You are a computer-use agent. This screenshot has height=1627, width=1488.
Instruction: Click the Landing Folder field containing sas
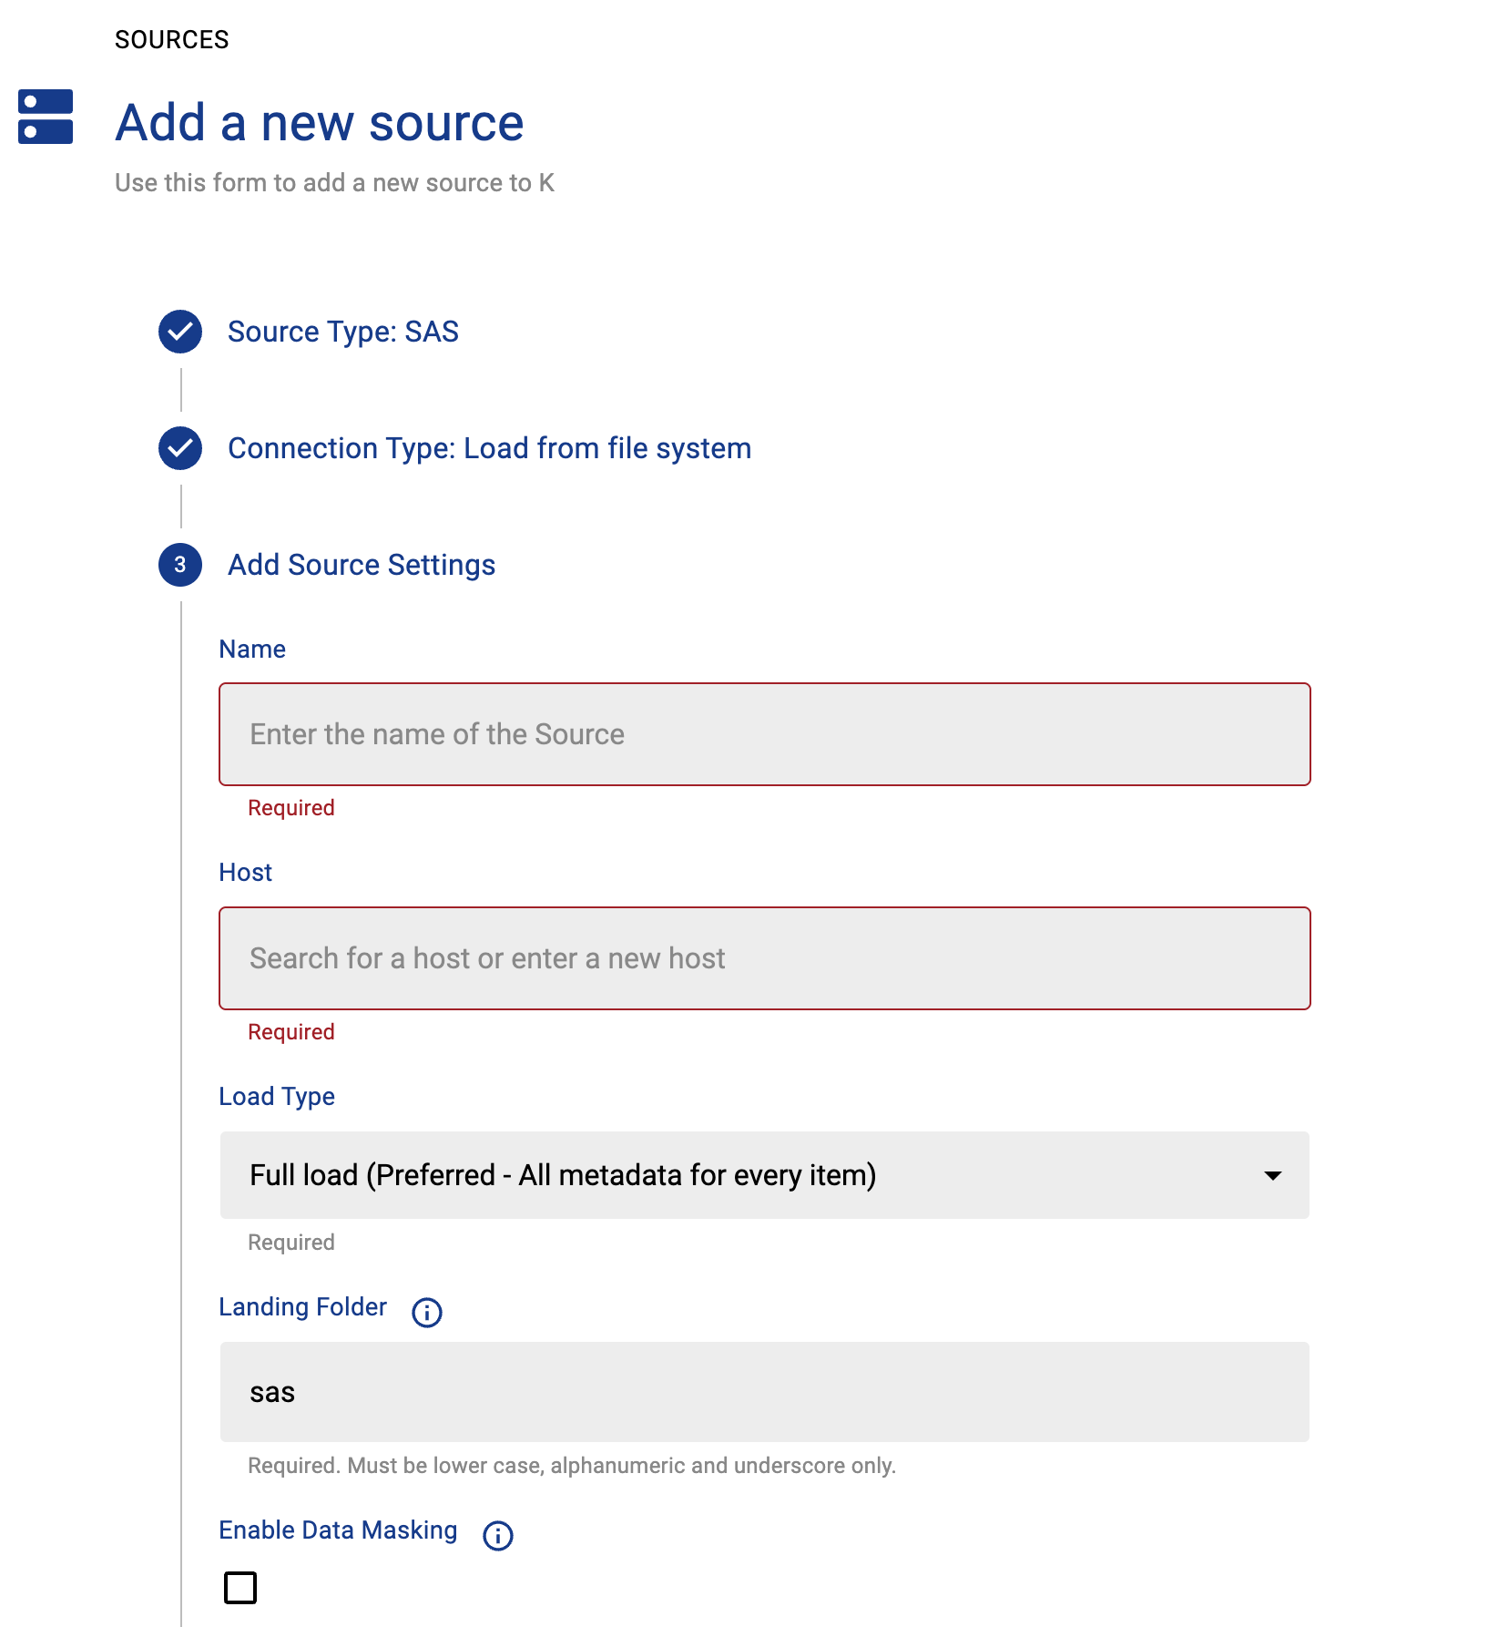tap(764, 1392)
